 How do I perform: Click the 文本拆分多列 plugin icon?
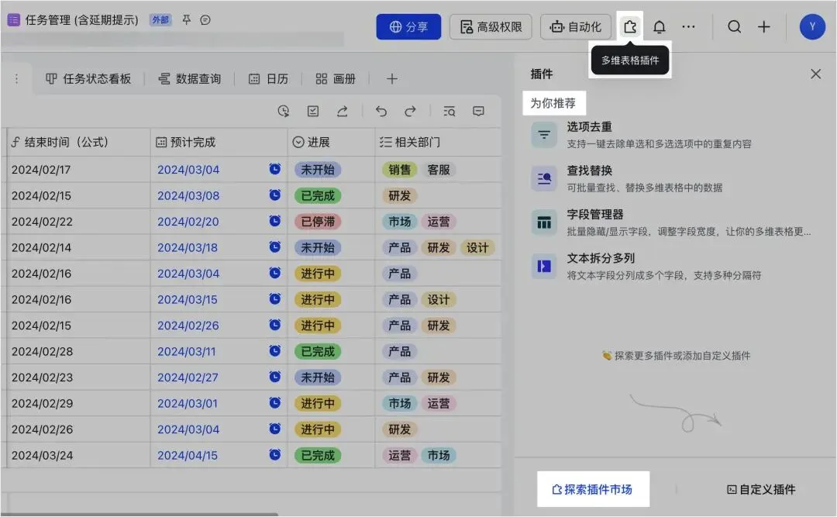[x=544, y=266]
